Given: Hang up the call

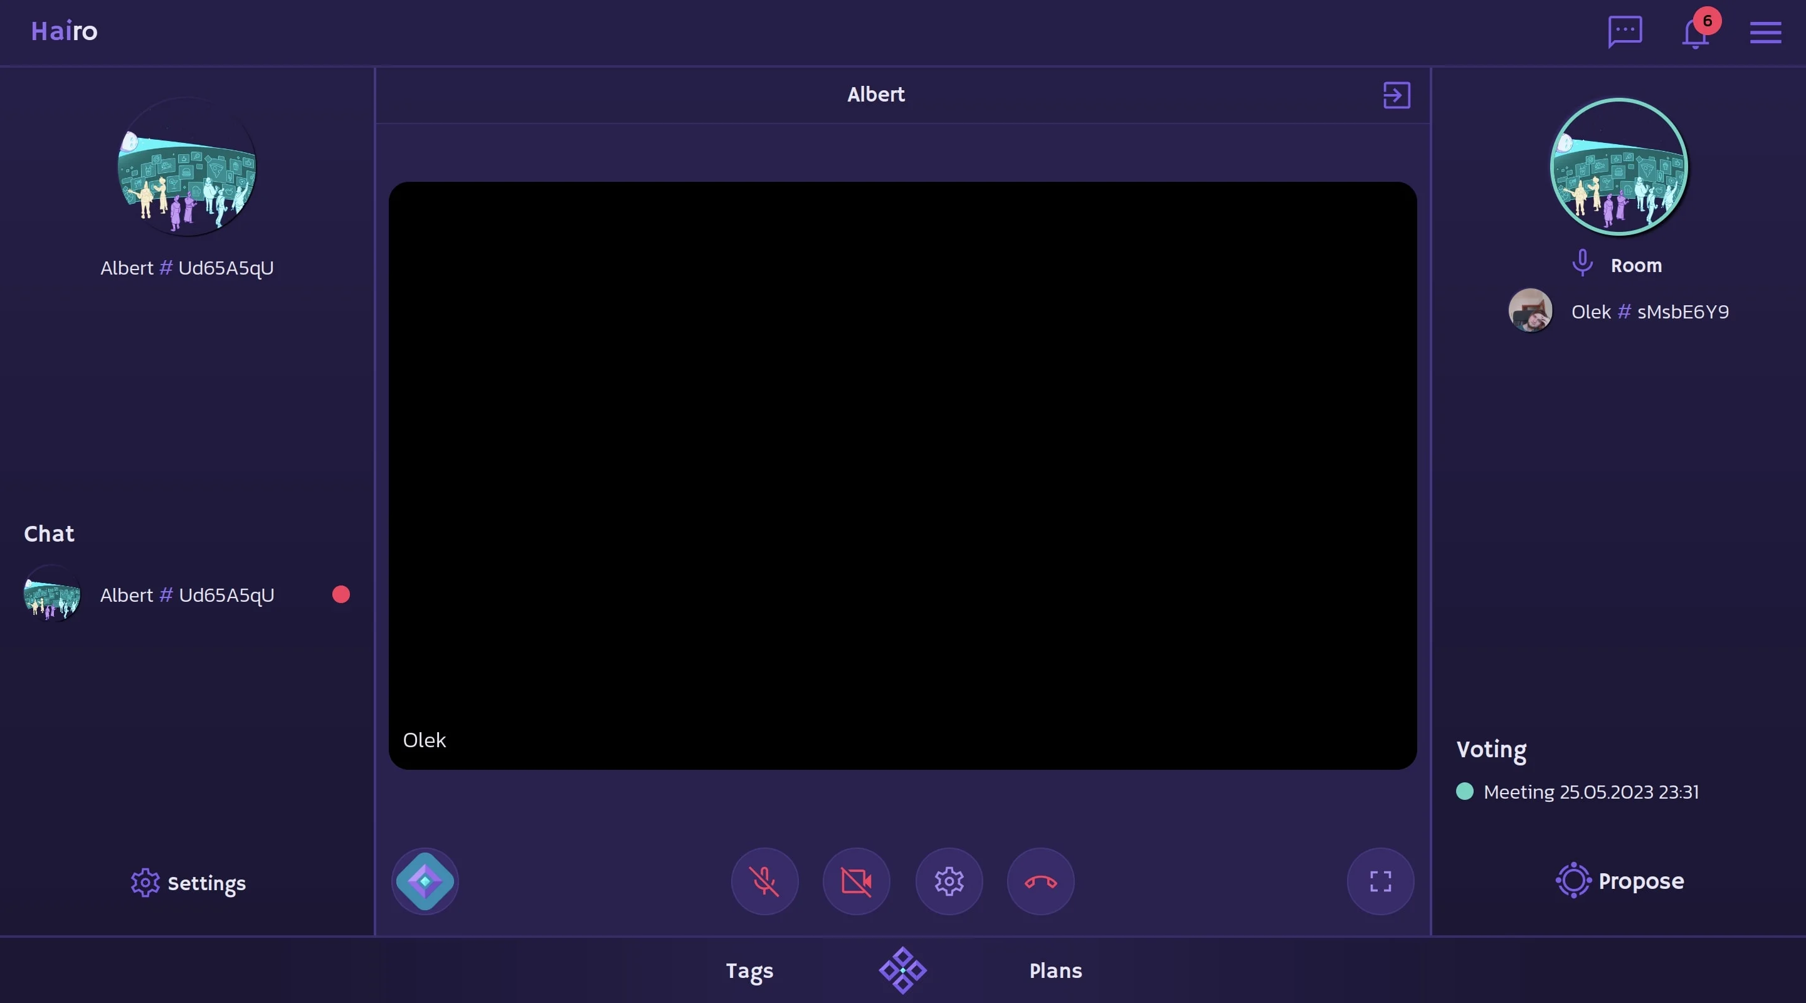Looking at the screenshot, I should 1040,881.
